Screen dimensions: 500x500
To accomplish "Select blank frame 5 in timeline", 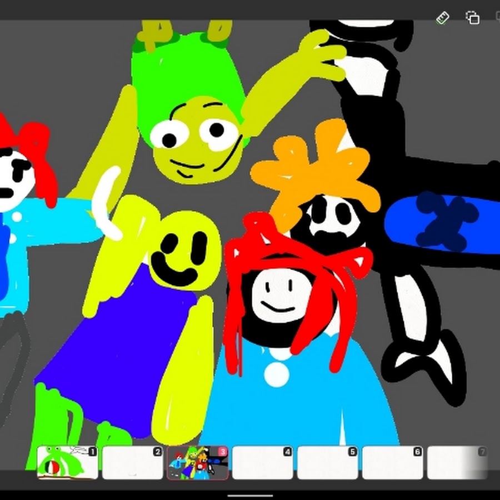I will click(x=327, y=462).
